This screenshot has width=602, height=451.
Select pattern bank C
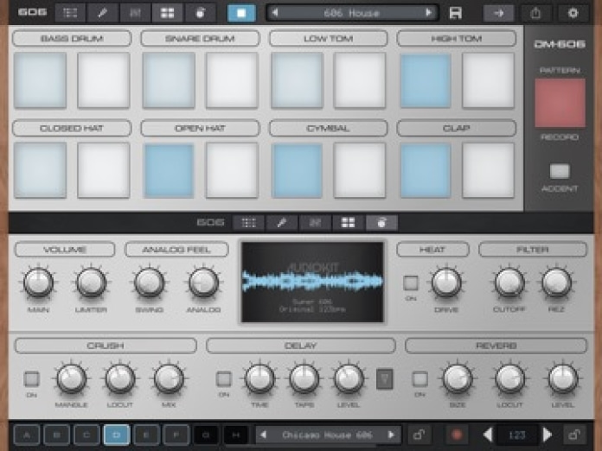pyautogui.click(x=86, y=435)
